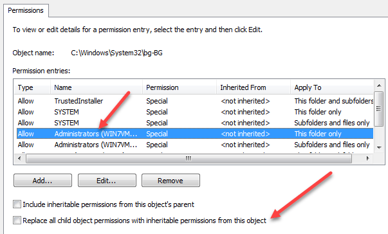Click the vertical scrollbar down arrow
The width and height of the screenshot is (388, 234).
click(378, 147)
